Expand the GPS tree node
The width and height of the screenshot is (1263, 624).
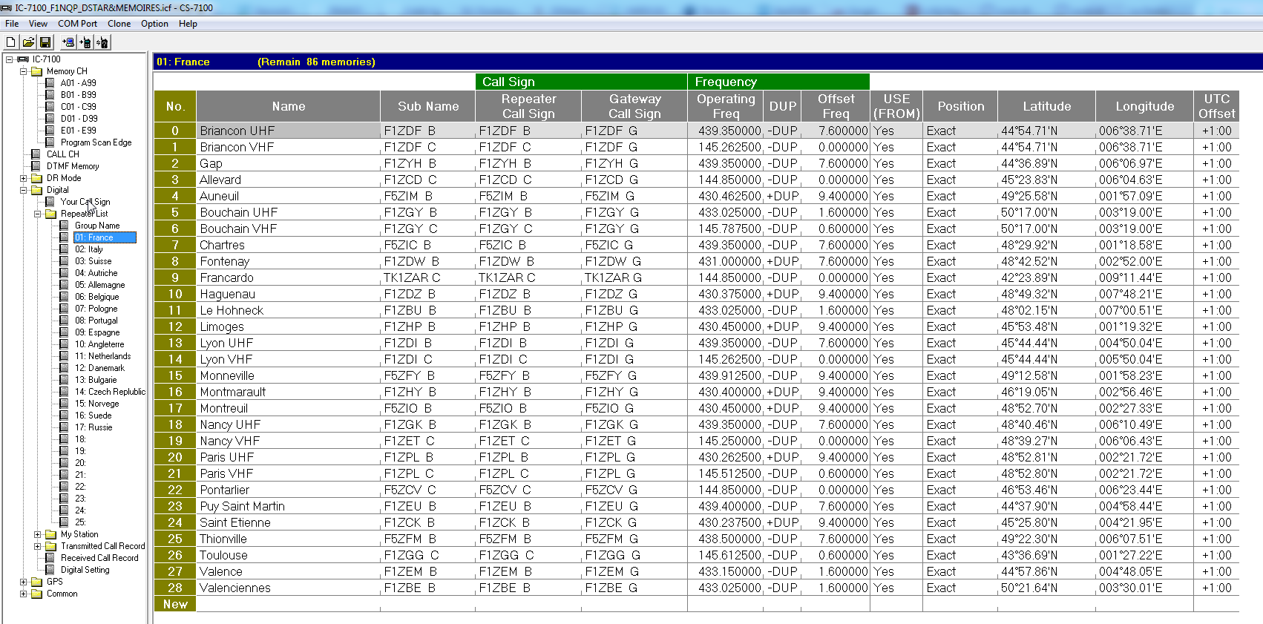[23, 582]
